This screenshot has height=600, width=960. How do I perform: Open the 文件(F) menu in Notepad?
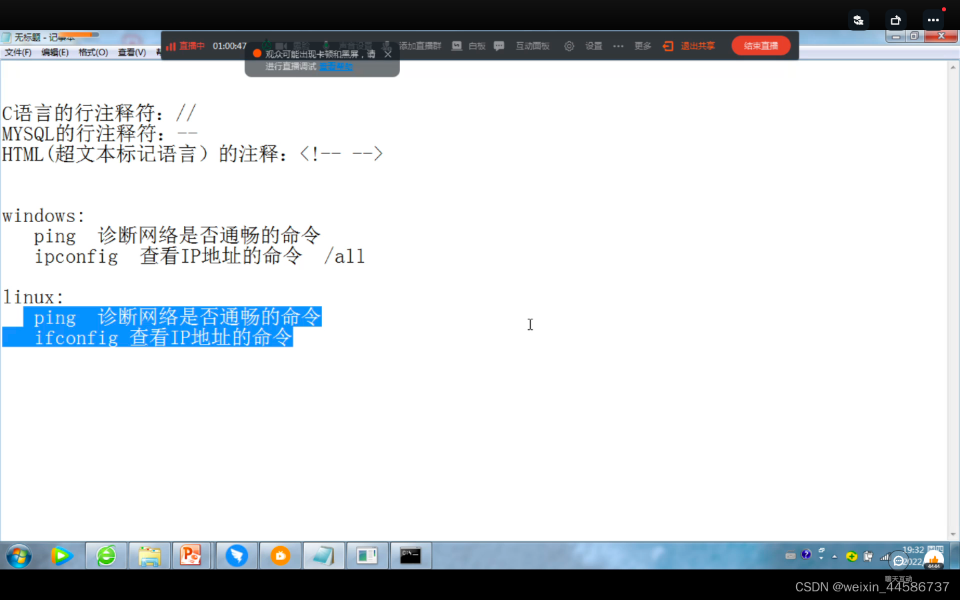18,53
